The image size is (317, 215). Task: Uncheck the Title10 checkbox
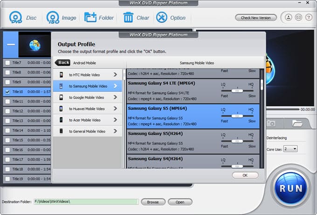click(x=7, y=92)
